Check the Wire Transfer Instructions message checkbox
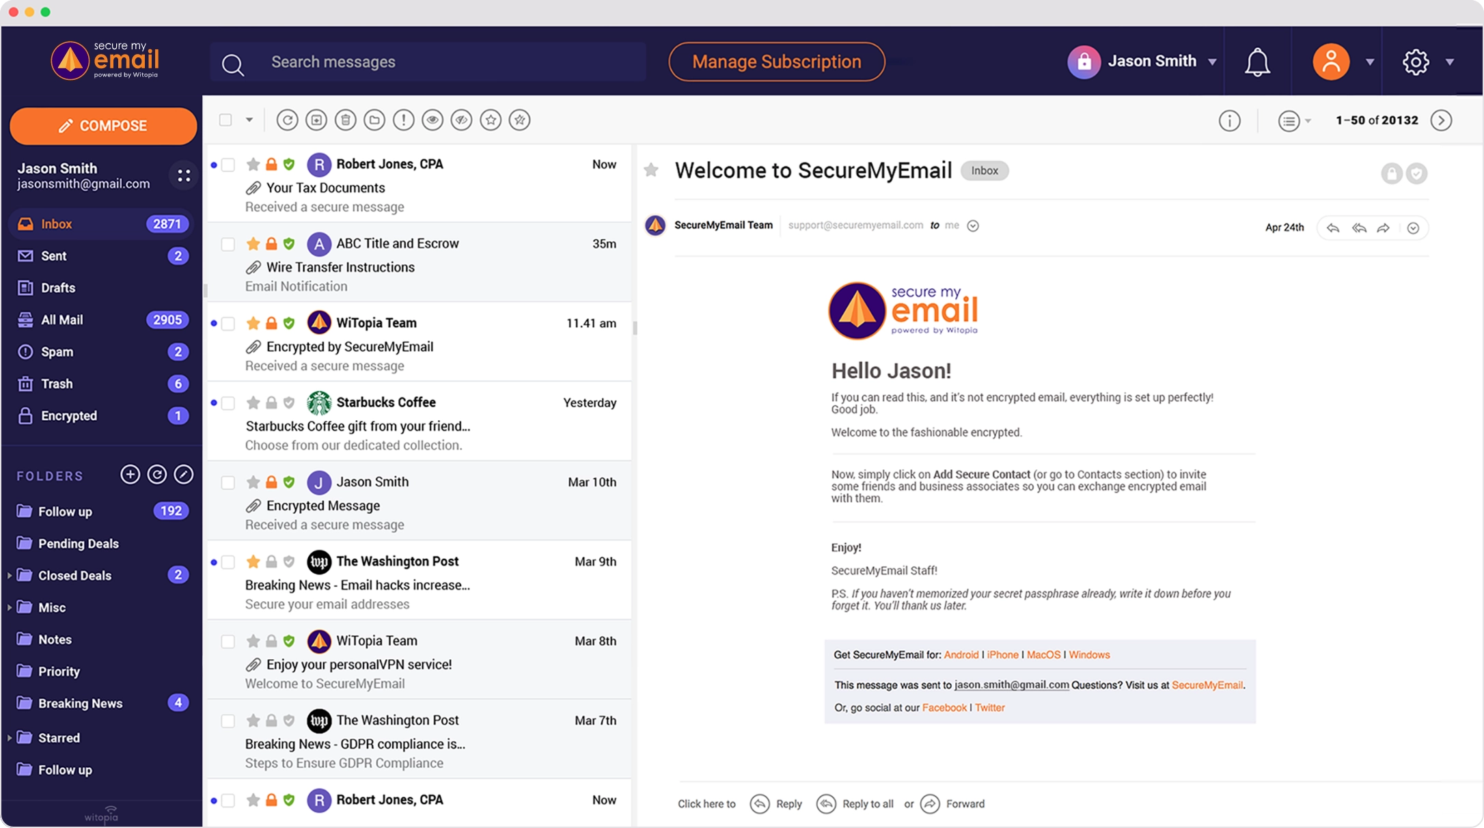1484x828 pixels. 228,244
